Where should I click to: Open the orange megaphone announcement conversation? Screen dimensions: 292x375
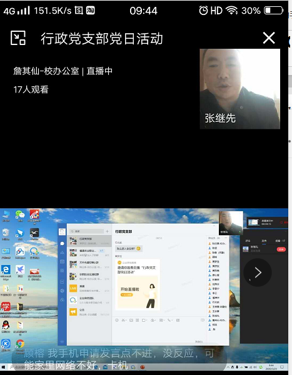[x=89, y=312]
